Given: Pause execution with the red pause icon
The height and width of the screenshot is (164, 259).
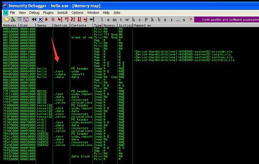Looking at the screenshot, I should click(x=53, y=20).
